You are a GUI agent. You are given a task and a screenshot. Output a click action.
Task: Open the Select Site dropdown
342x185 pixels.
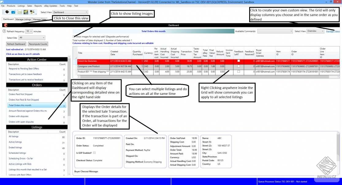[x=32, y=38]
